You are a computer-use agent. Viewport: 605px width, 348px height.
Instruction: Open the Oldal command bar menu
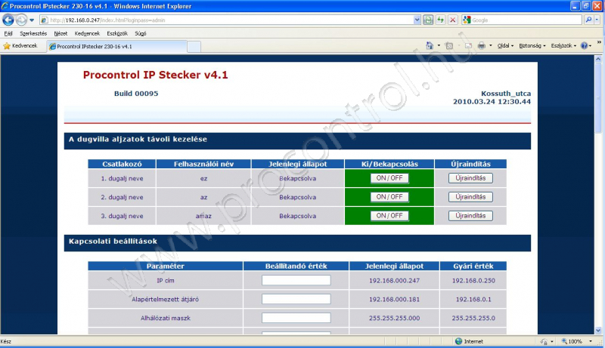505,45
